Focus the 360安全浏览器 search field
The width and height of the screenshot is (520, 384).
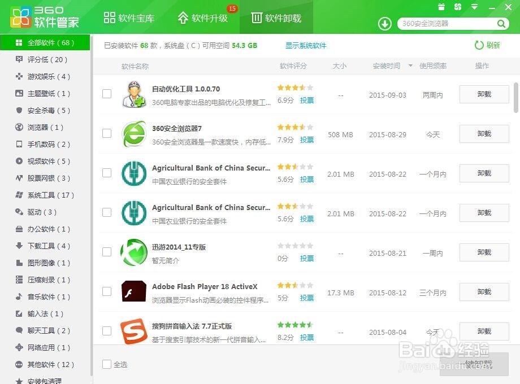coord(448,24)
